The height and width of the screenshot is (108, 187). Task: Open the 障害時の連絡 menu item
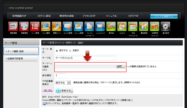coord(67,16)
